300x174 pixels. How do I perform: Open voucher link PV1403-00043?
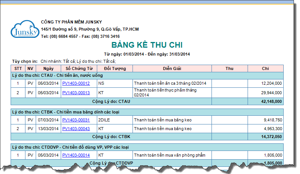point(76,129)
